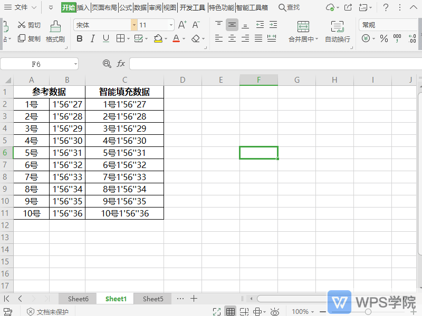
Task: Open the font size dropdown arrow
Action: [171, 25]
